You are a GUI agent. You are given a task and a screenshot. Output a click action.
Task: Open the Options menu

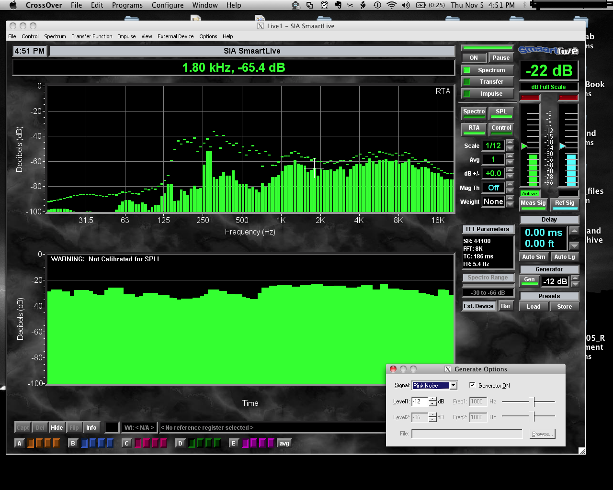click(208, 36)
